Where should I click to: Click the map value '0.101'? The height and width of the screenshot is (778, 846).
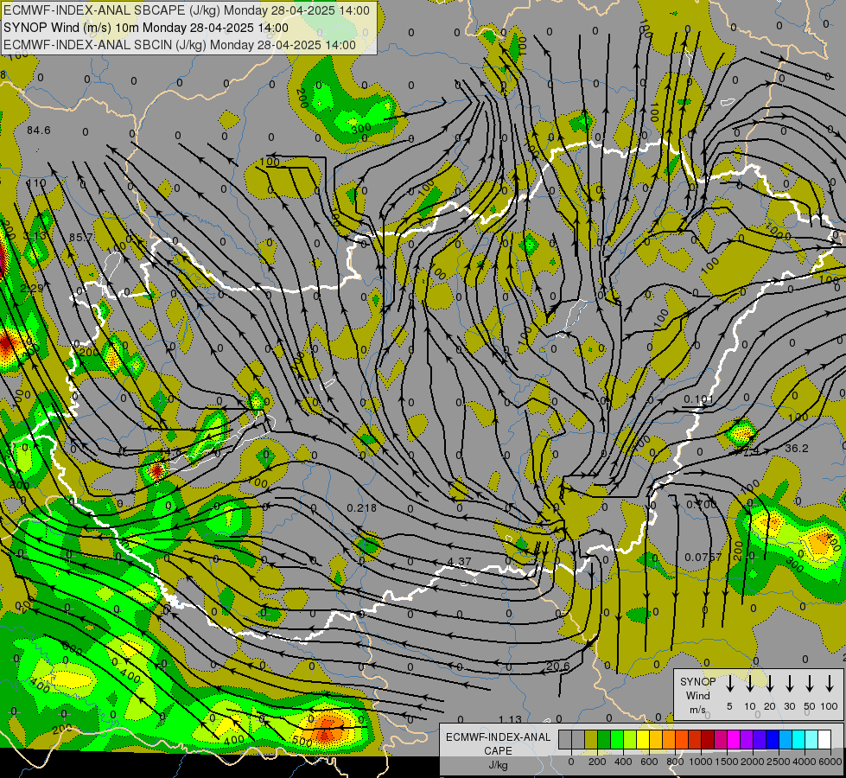[699, 399]
